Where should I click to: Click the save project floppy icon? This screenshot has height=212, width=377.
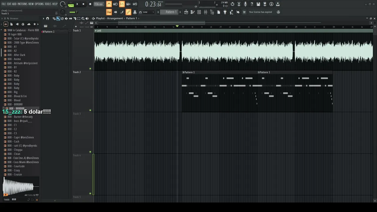tap(258, 4)
